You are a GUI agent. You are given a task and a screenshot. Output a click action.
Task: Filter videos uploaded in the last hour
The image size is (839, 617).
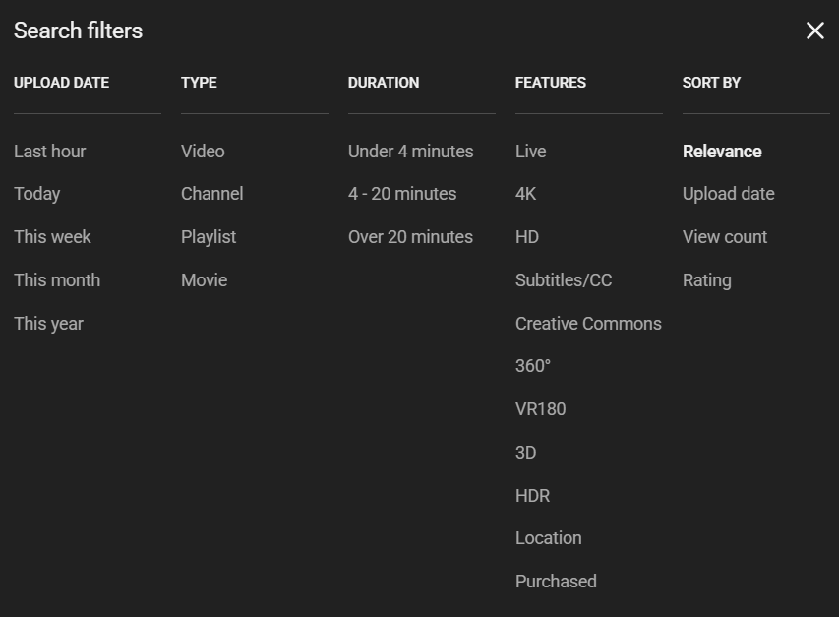[49, 151]
